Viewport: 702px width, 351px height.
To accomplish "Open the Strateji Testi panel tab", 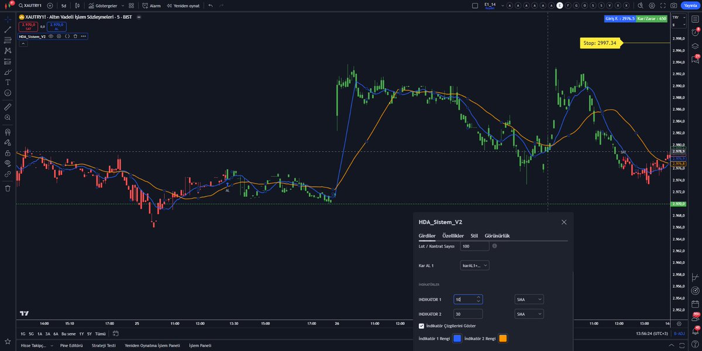I will pyautogui.click(x=104, y=345).
